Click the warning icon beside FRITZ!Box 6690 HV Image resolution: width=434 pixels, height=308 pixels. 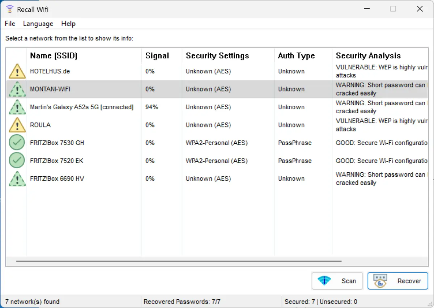[x=17, y=178]
